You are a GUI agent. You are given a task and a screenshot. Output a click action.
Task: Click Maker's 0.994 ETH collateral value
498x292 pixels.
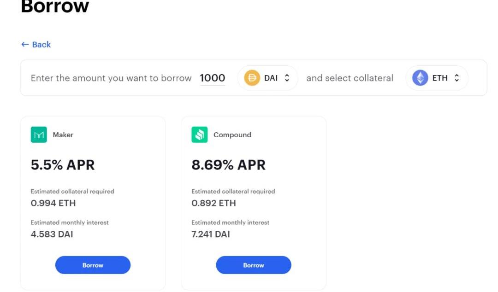click(53, 203)
